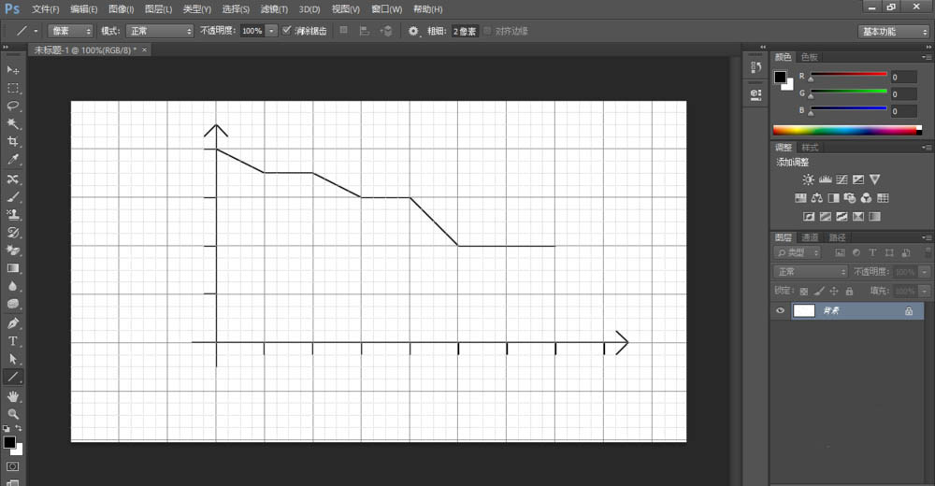Select the Lasso tool

(12, 106)
